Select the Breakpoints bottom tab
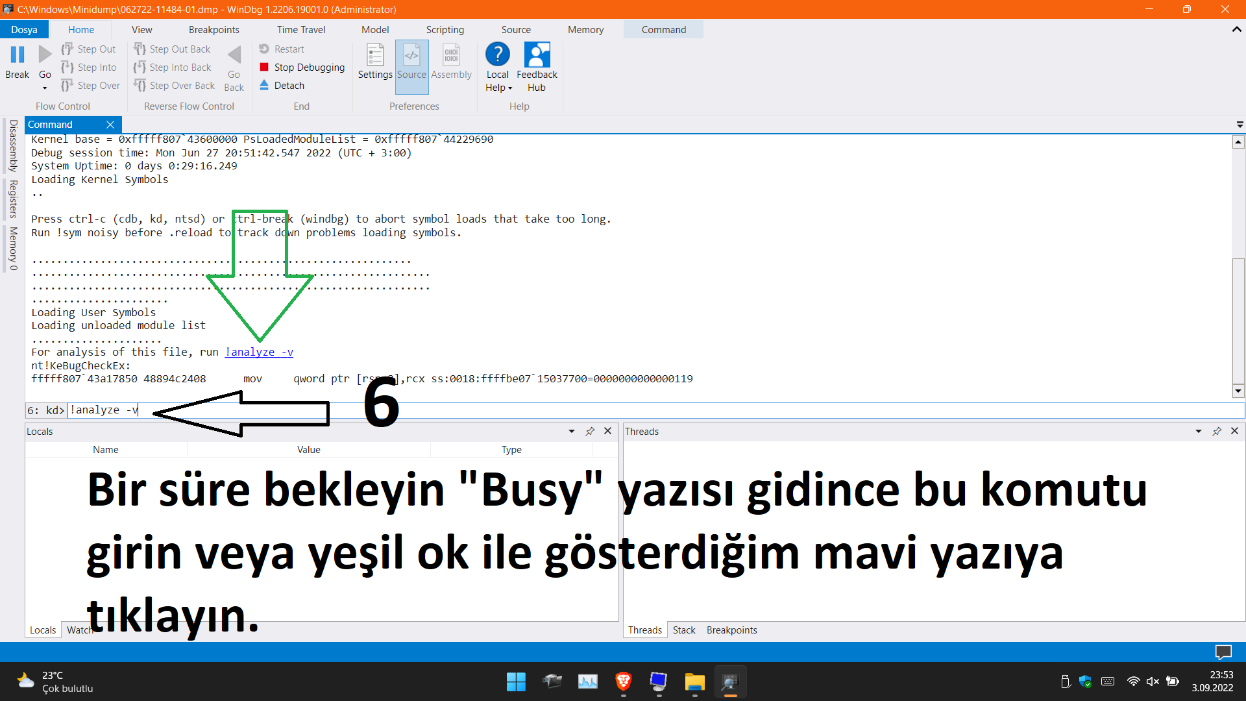Viewport: 1246px width, 701px height. pos(731,630)
